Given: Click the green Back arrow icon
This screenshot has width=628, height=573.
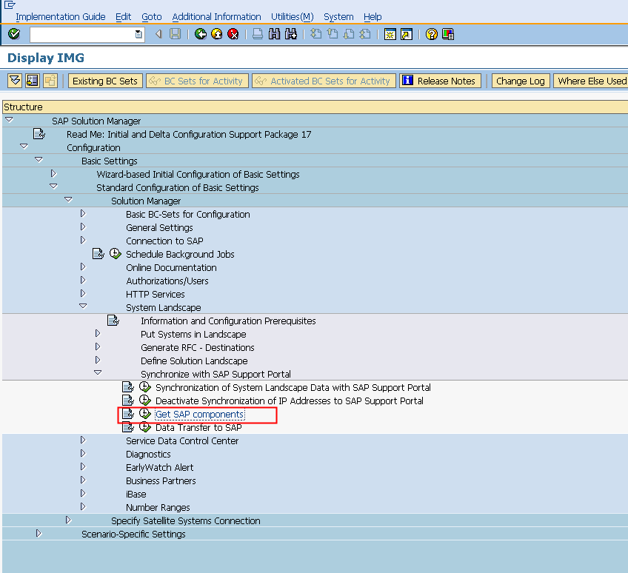Looking at the screenshot, I should (201, 34).
